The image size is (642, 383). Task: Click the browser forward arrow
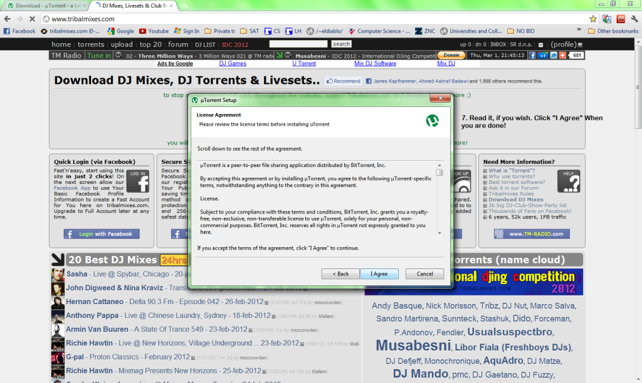(x=19, y=19)
